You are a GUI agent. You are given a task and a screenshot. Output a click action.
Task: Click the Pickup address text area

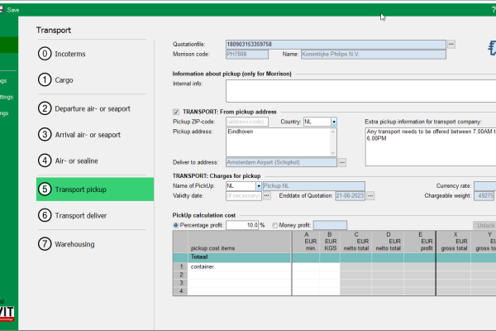click(279, 142)
